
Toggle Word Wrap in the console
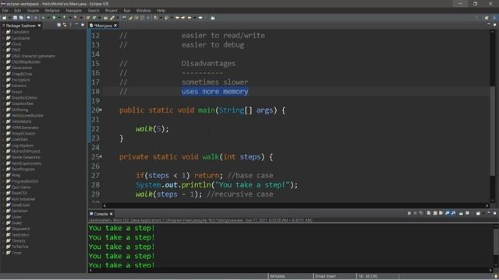tap(441, 213)
